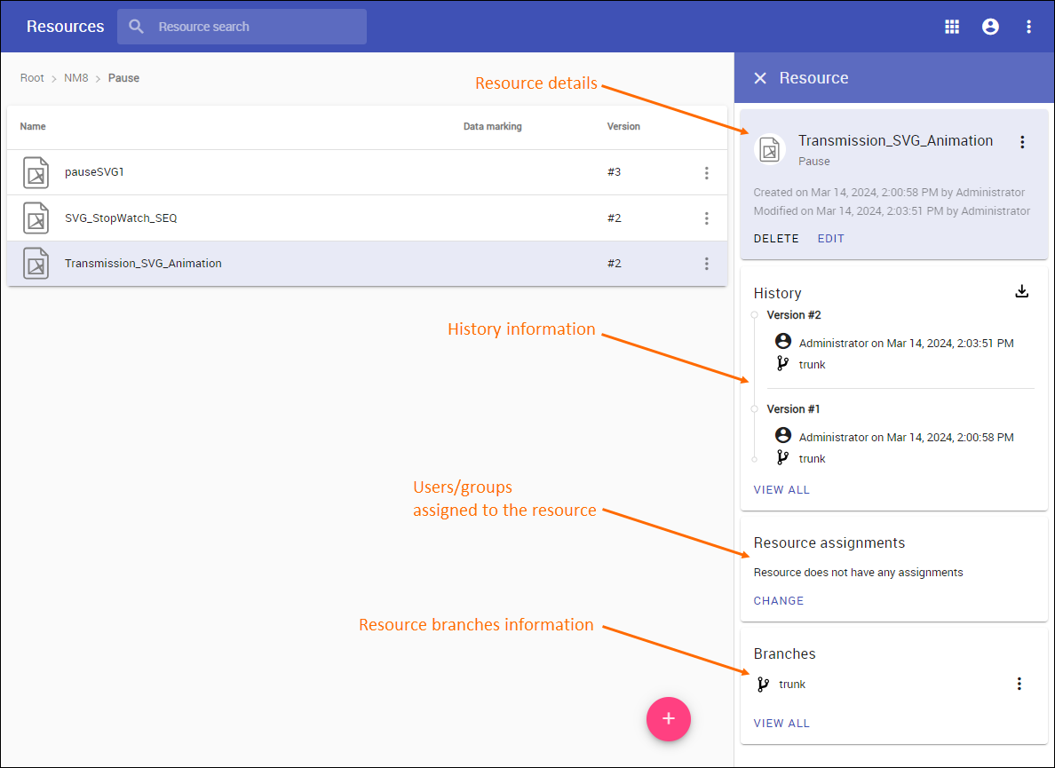Navigate to Root in breadcrumb
Viewport: 1055px width, 768px height.
tap(32, 78)
